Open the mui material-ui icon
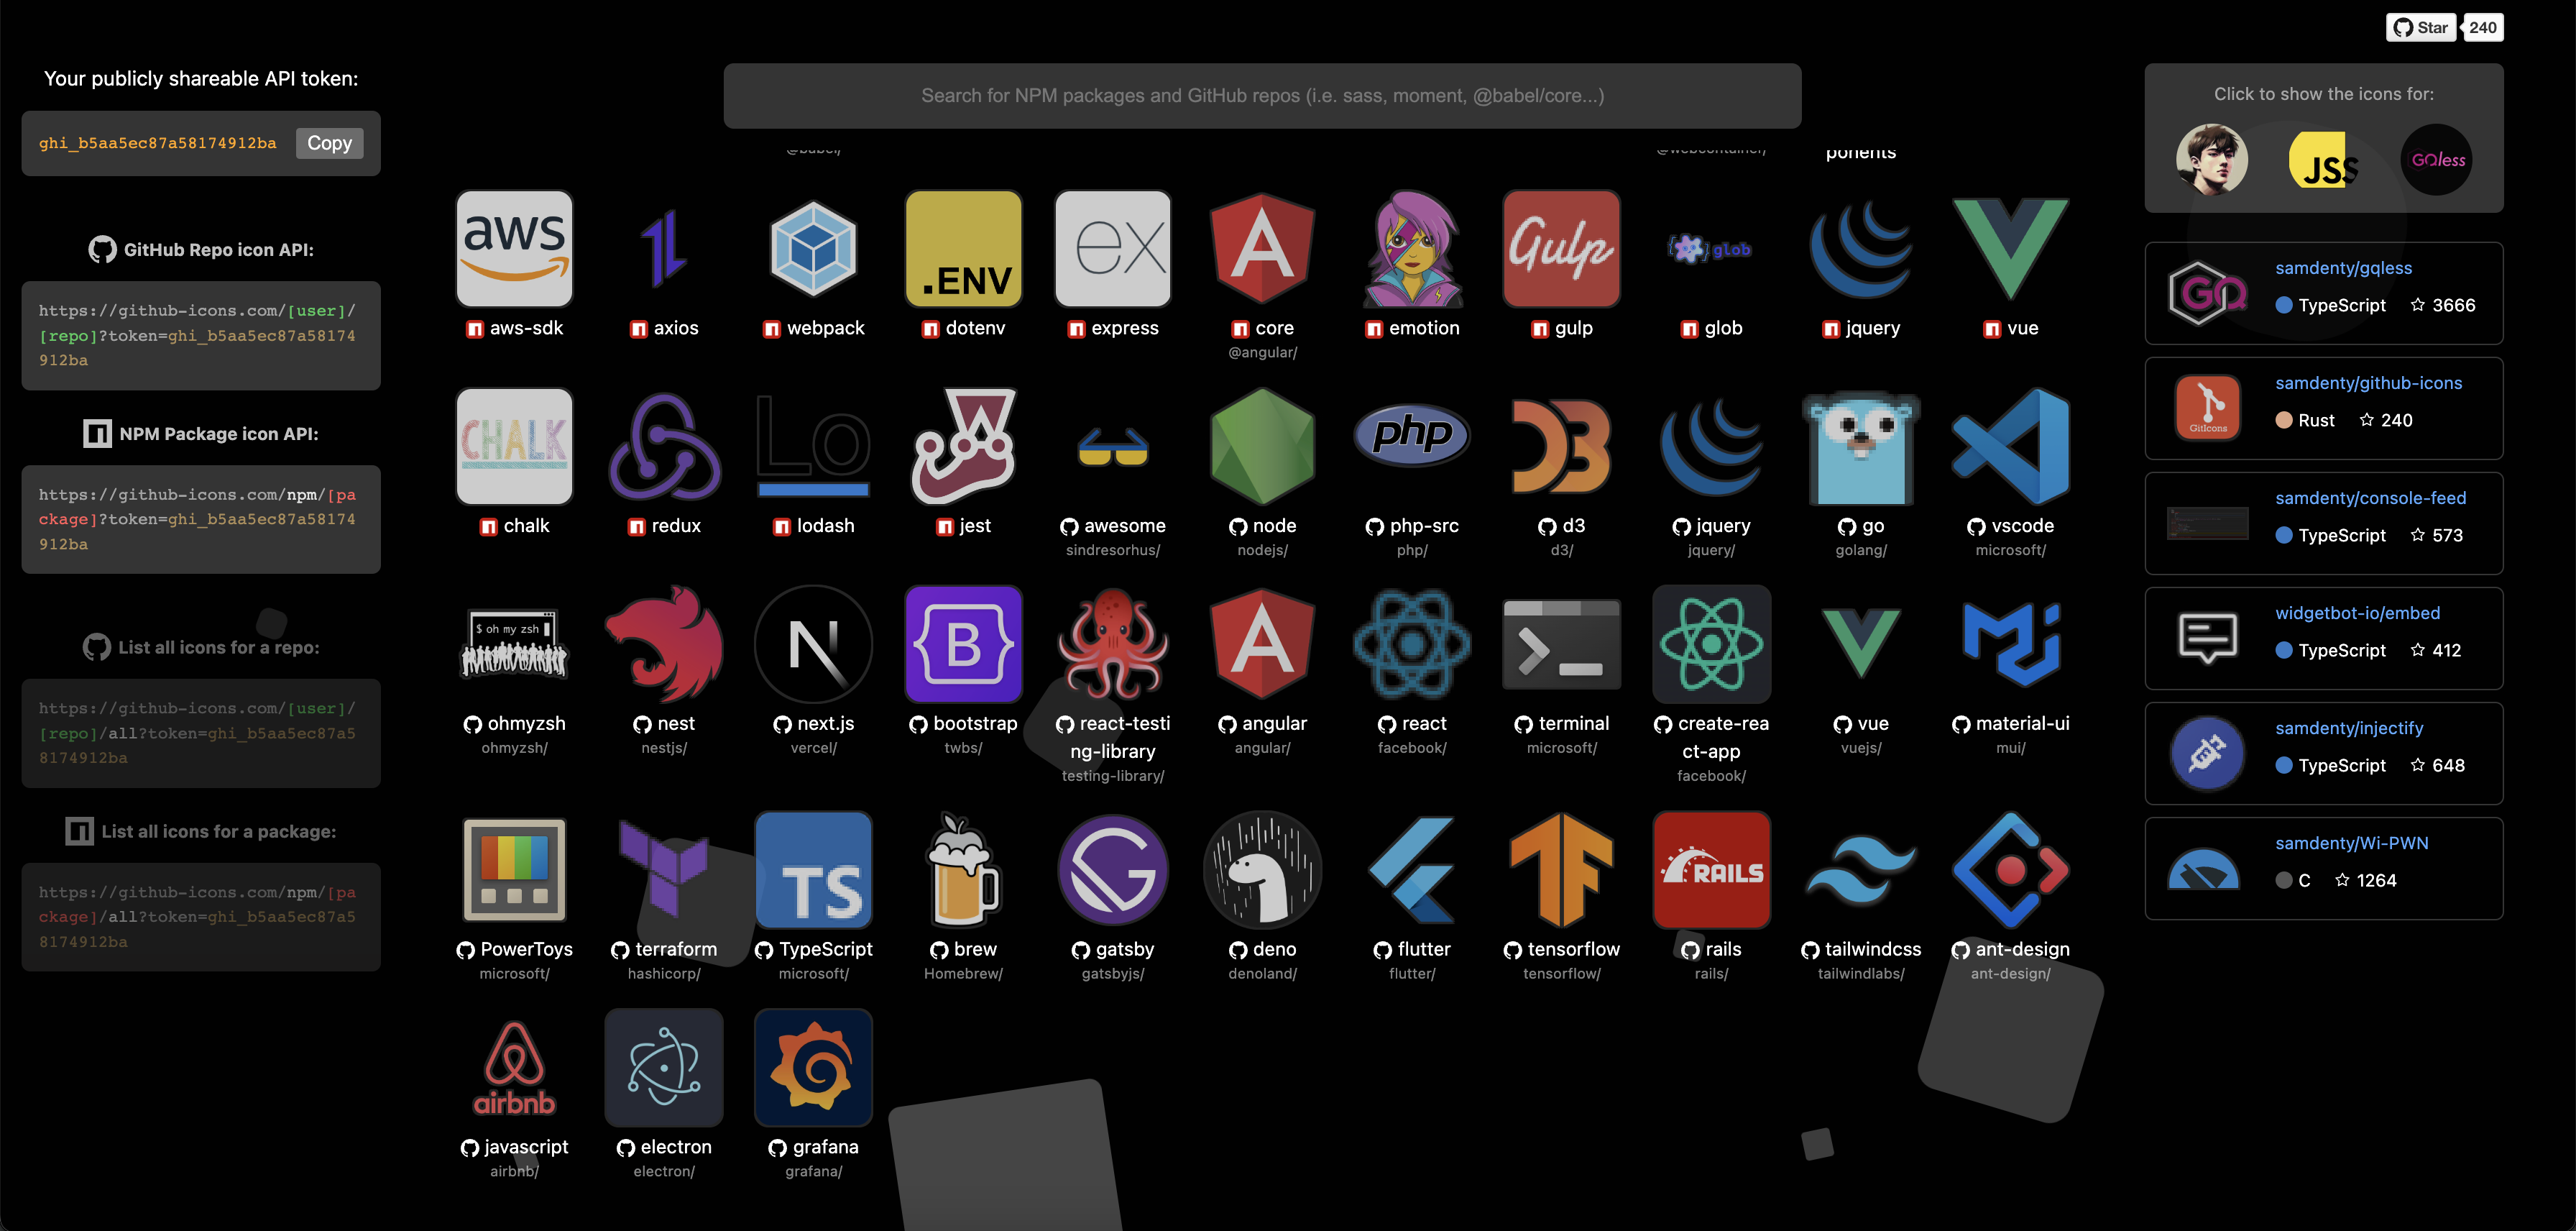 pos(2010,644)
